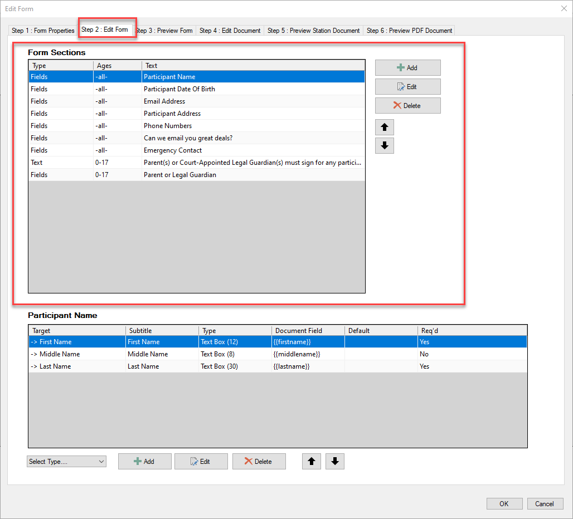Image resolution: width=573 pixels, height=519 pixels.
Task: Select '-> Middle Name' field row
Action: 278,354
